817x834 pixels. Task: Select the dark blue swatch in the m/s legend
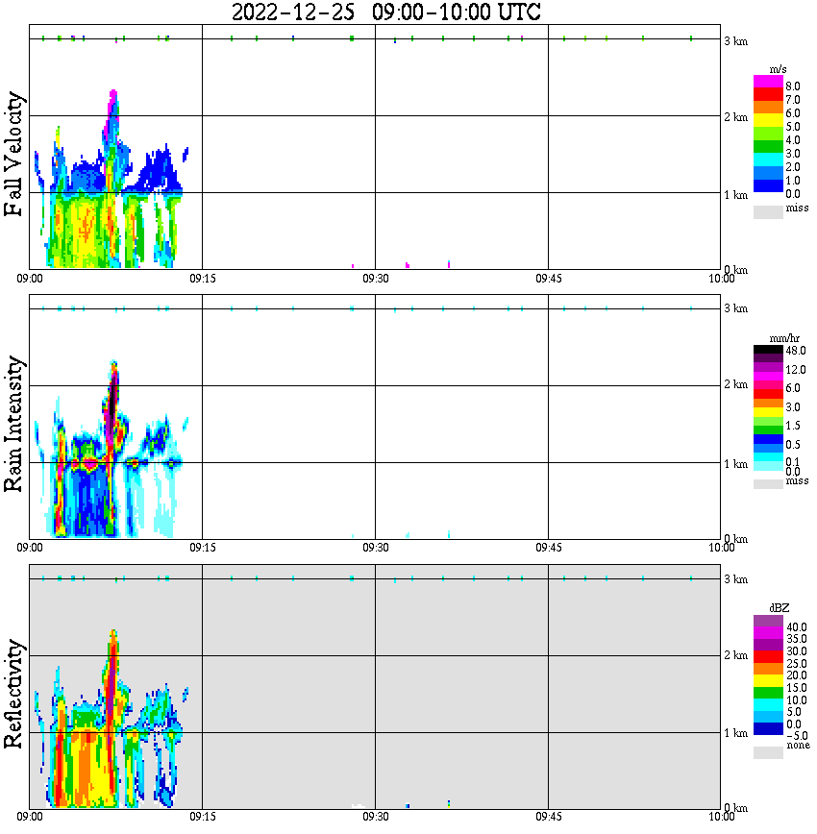[x=768, y=185]
